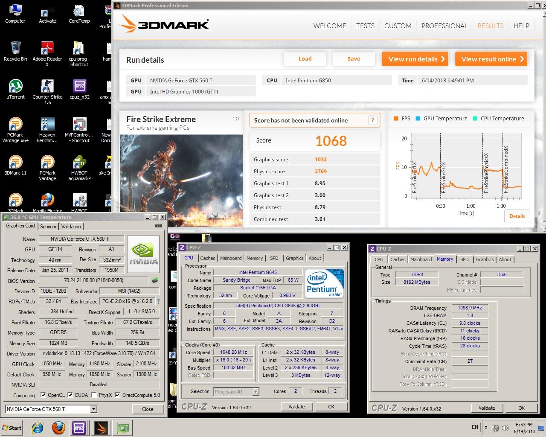The height and width of the screenshot is (437, 546).
Task: Click the FPS orange legend swatch
Action: (396, 119)
